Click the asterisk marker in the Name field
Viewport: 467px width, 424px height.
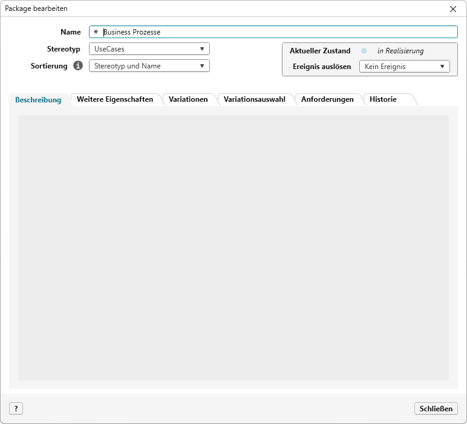(96, 32)
